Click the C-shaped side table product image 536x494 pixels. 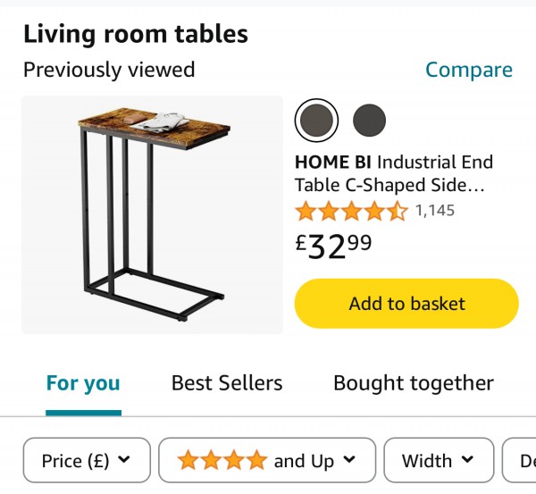[152, 214]
